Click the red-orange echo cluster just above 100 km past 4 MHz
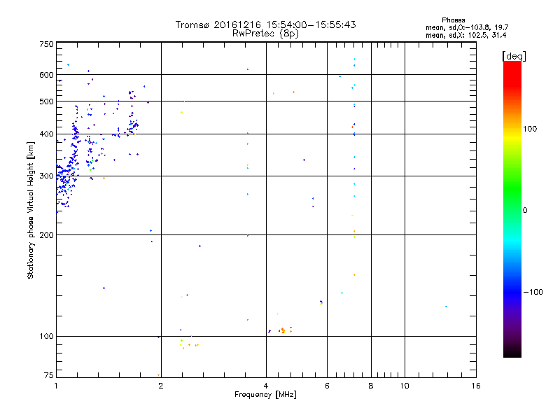Screen dimensions: 560x420 tap(285, 330)
